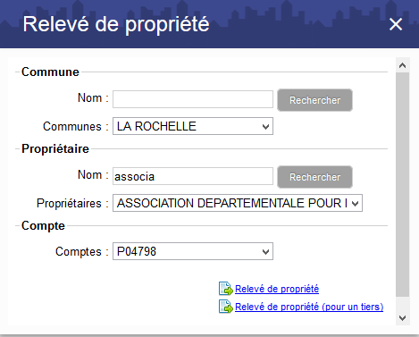Click the vertical scrollbar thumb
This screenshot has height=337, width=419.
tap(402, 184)
